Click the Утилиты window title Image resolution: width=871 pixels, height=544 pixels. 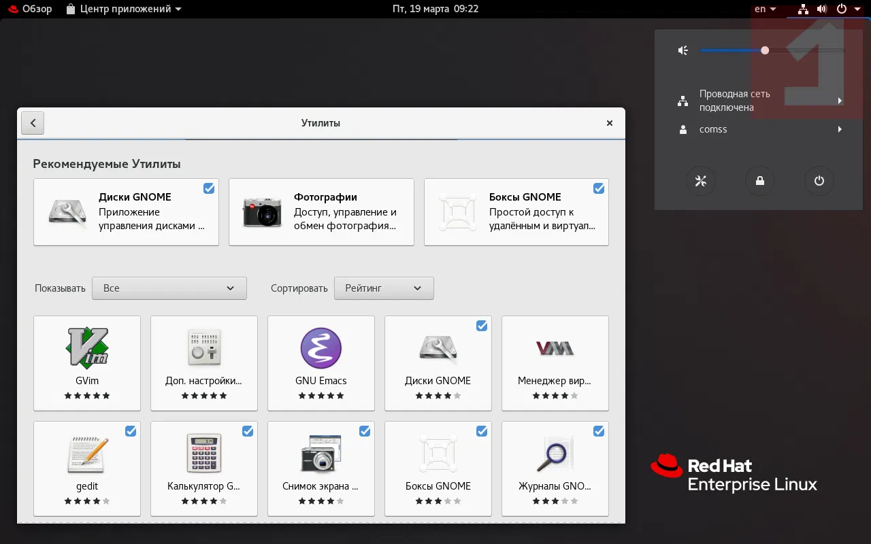[321, 123]
